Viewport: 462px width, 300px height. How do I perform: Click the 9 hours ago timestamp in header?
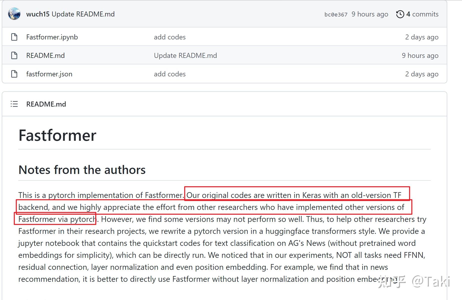(370, 14)
